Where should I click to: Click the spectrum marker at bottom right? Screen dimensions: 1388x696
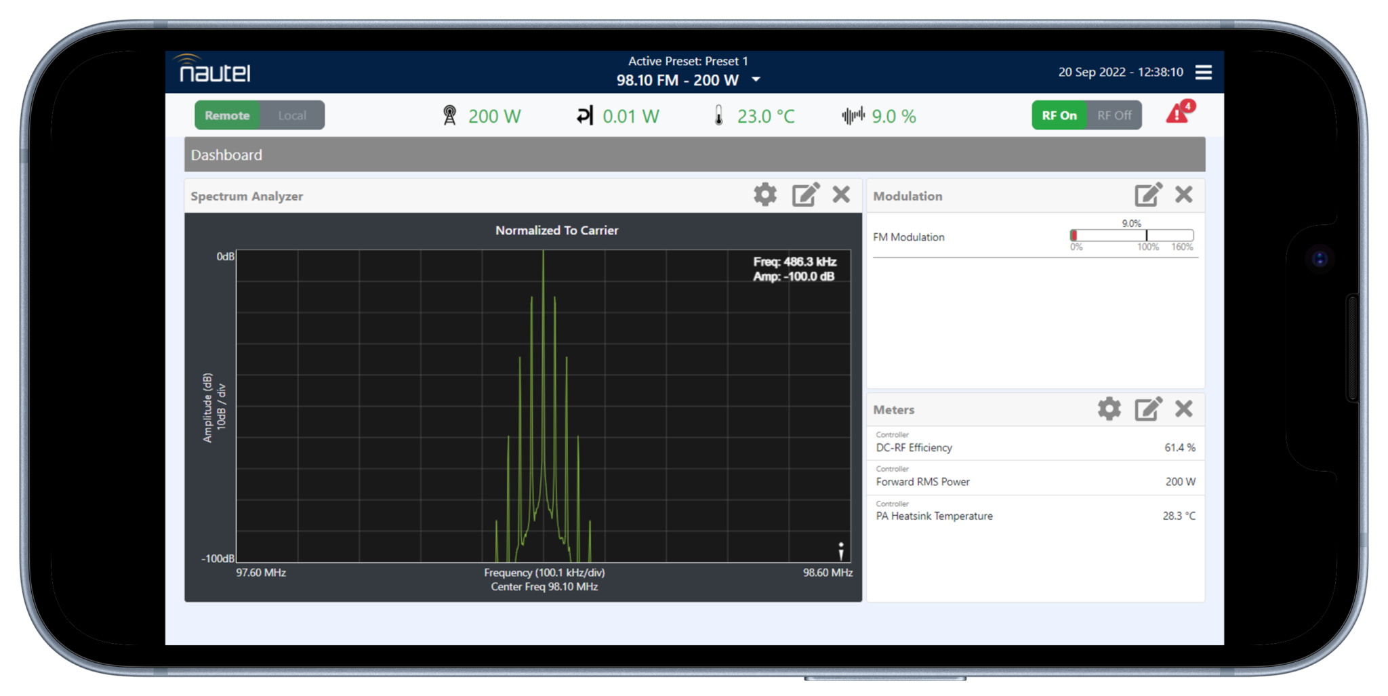(840, 552)
